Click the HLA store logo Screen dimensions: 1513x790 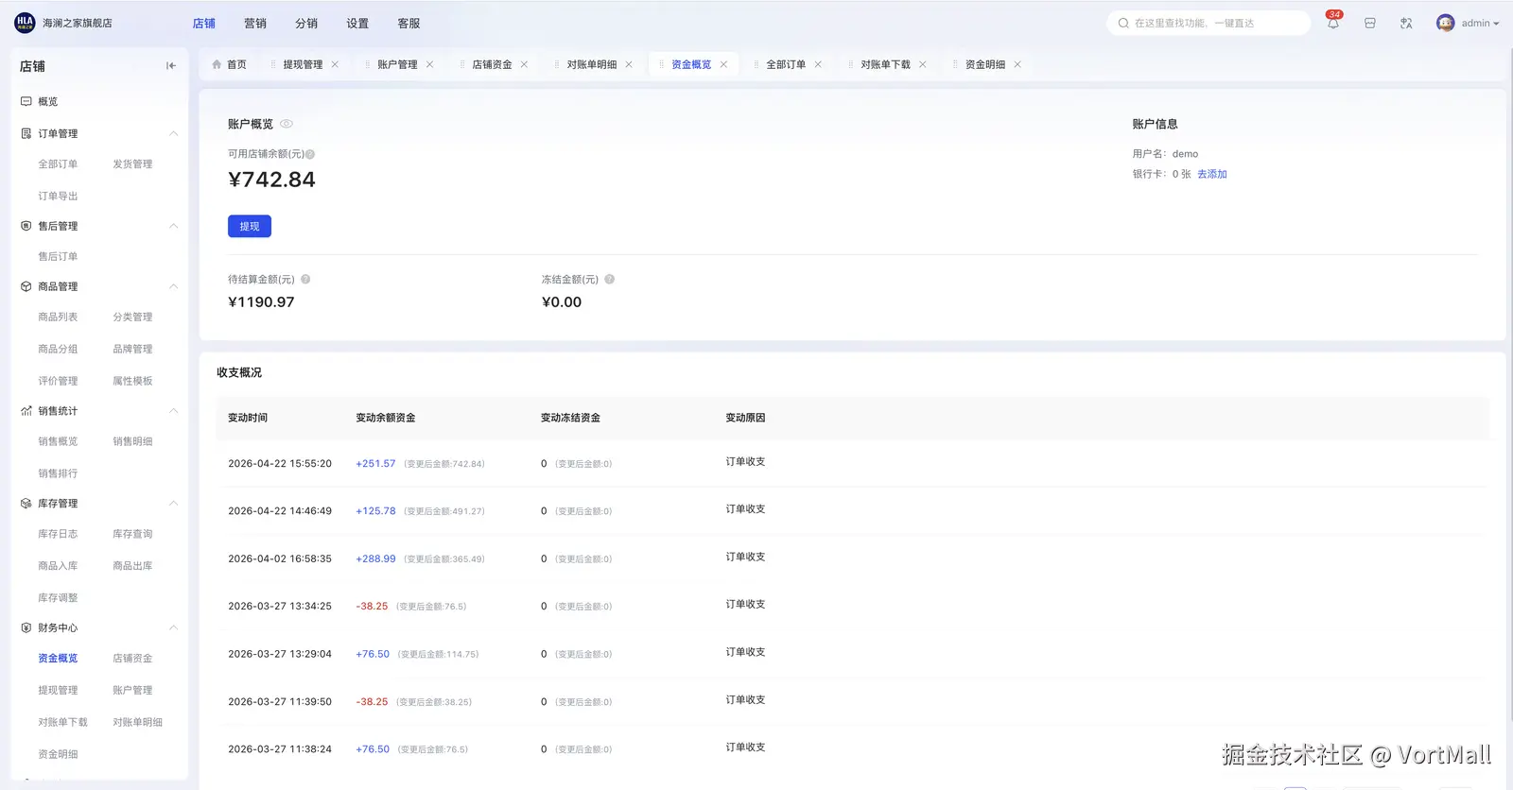(25, 23)
